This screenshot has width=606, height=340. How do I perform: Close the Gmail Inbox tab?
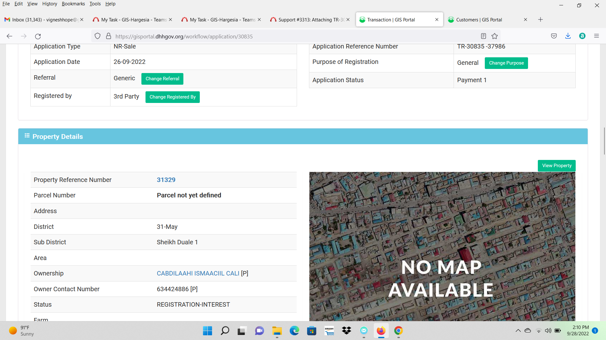82,20
